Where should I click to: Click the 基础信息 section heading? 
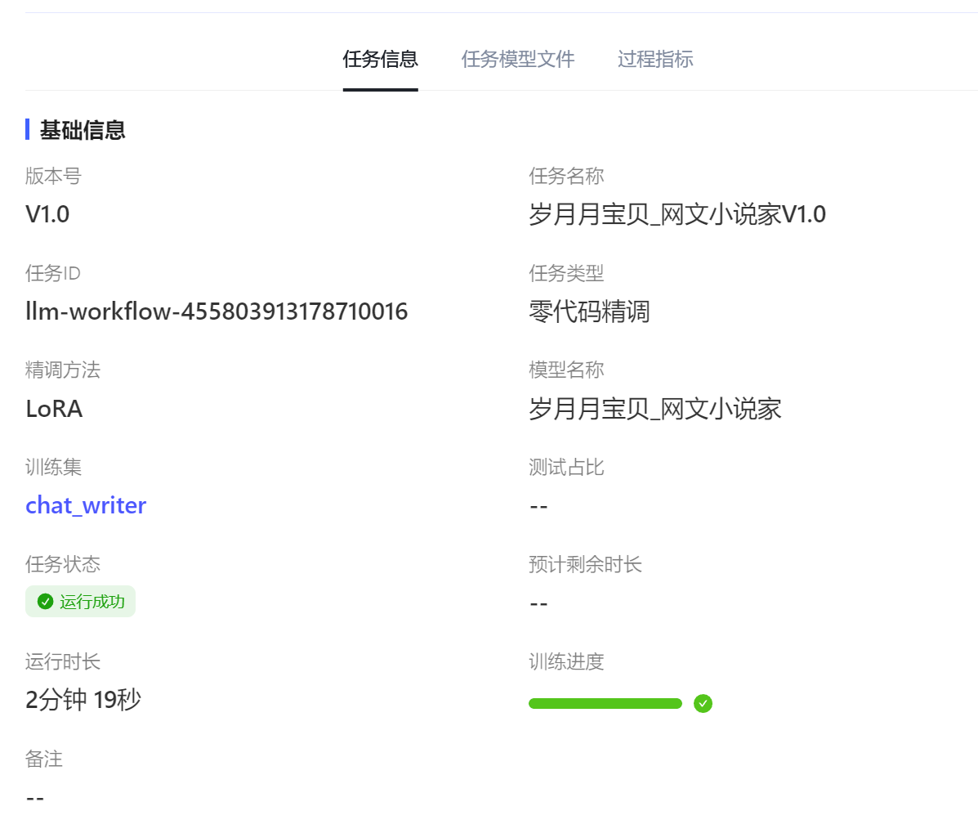click(83, 130)
